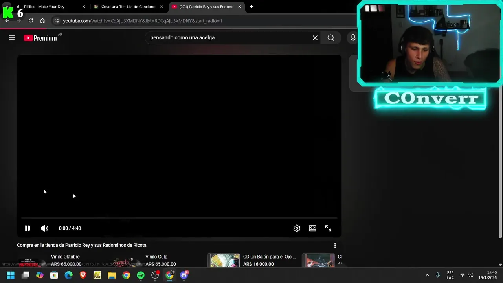Open a new browser tab
Viewport: 503px width, 283px height.
click(x=251, y=7)
